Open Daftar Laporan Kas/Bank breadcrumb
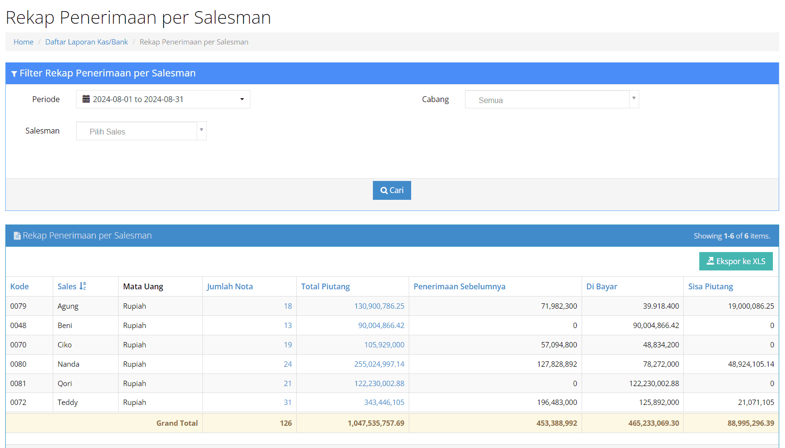 pyautogui.click(x=87, y=42)
